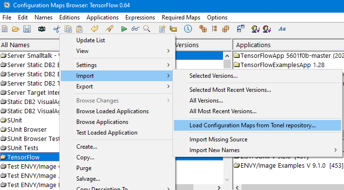The image size is (344, 190).
Task: Select SUnit Browser in All Names list
Action: point(27,129)
